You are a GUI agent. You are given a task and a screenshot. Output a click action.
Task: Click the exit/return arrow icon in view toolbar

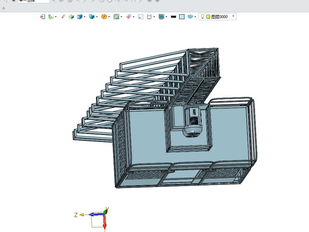[x=42, y=17]
